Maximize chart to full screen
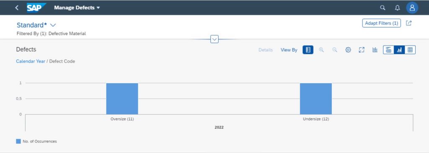The height and width of the screenshot is (153, 429). pos(362,50)
